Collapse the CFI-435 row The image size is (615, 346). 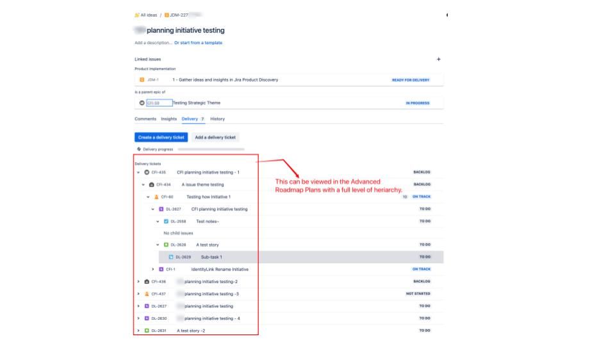pos(138,172)
